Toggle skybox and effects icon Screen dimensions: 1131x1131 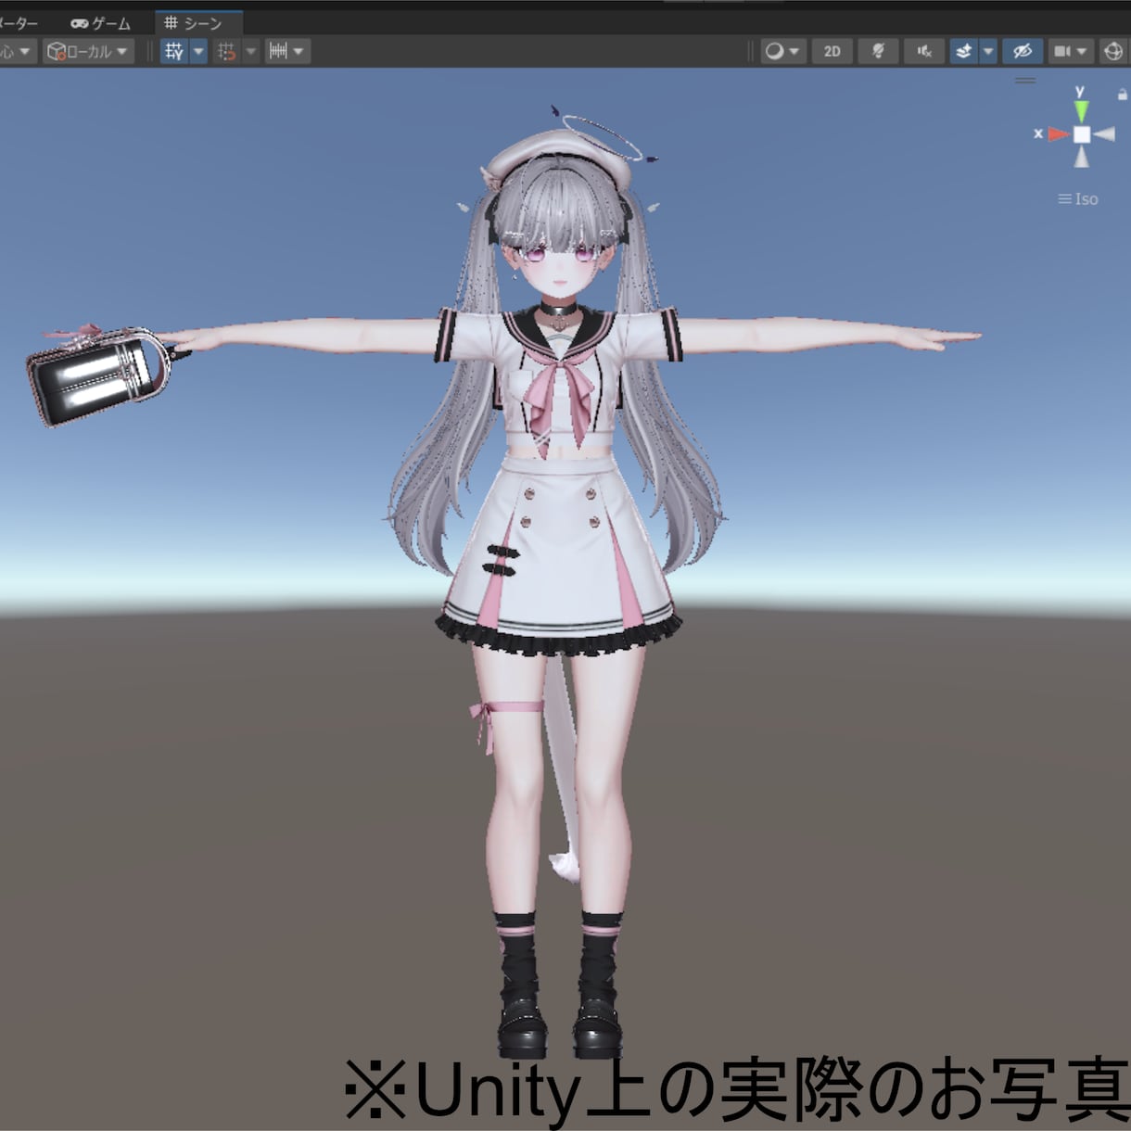(x=964, y=52)
